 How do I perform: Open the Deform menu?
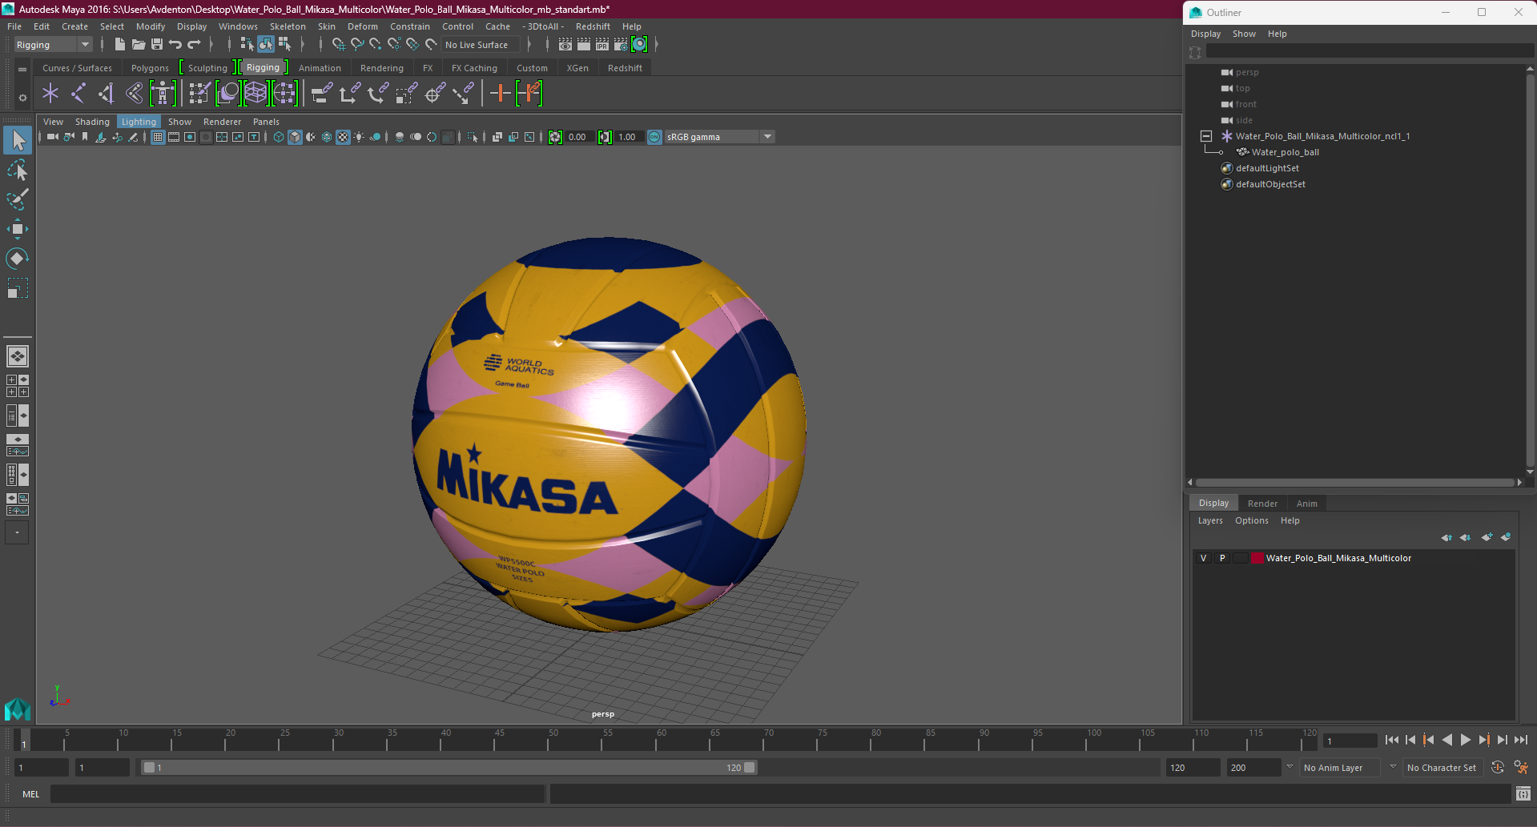[x=362, y=26]
